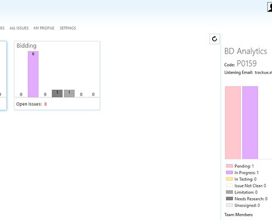Screen dimensions: 272x220
Task: Click the pink Pending bar in BD Analytics
Action: 233,123
